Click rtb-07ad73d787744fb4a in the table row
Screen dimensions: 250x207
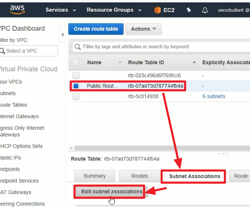[155, 86]
